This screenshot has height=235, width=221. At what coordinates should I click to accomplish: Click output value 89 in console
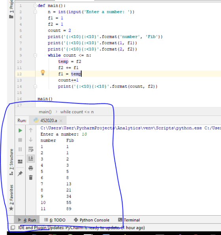[x=69, y=209]
